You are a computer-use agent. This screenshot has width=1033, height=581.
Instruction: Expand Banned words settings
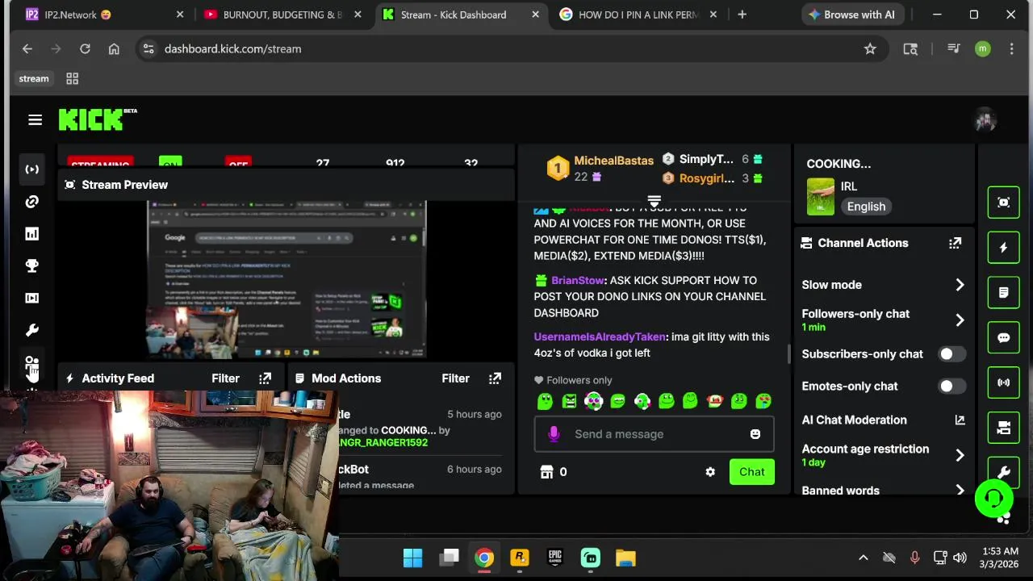coord(960,491)
